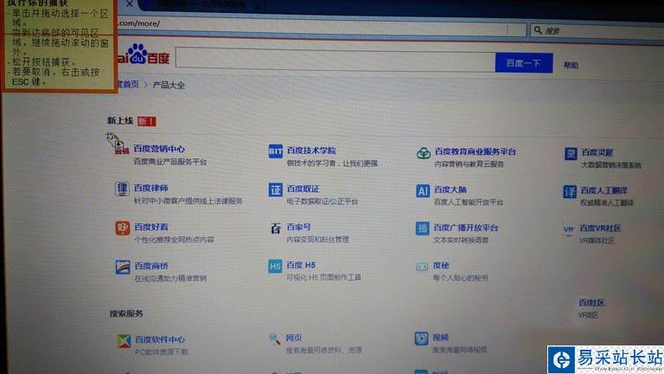Image resolution: width=664 pixels, height=374 pixels.
Task: Click the text 电子数据取证/公正平台
Action: click(x=322, y=202)
